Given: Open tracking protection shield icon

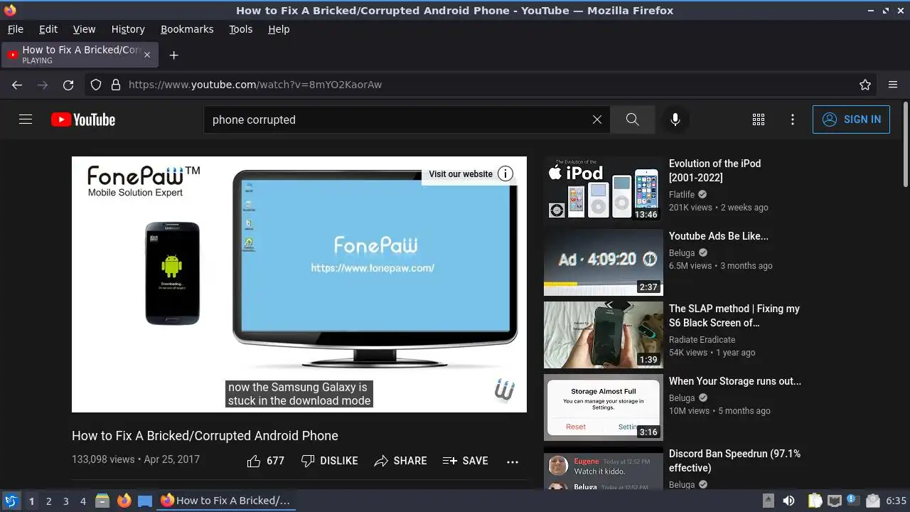Looking at the screenshot, I should [x=96, y=85].
